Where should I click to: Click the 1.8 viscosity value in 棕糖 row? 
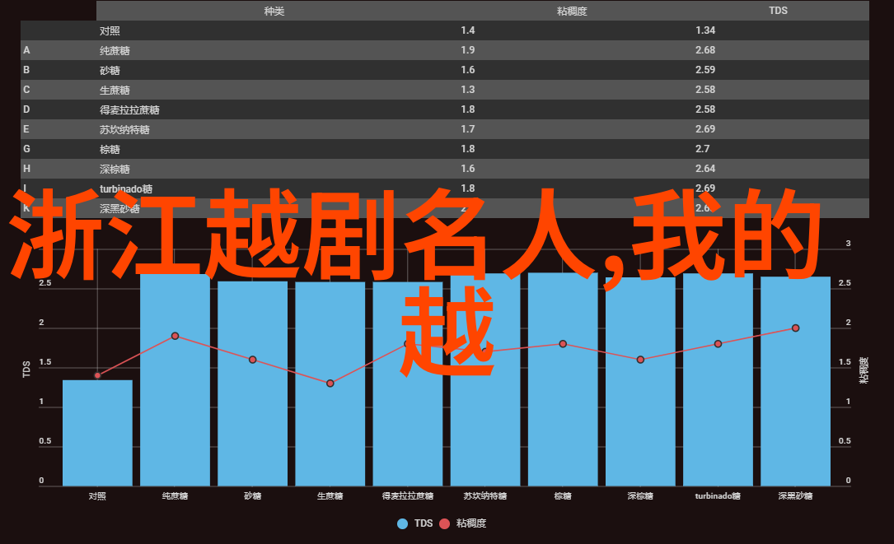point(467,149)
